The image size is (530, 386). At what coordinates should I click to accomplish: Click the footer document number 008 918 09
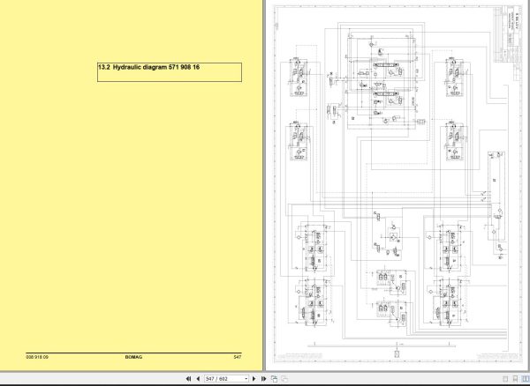[37, 357]
